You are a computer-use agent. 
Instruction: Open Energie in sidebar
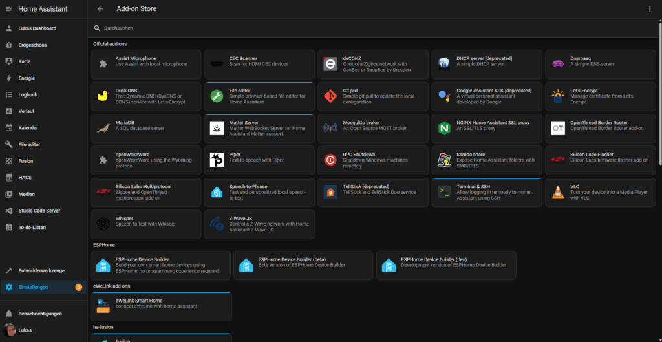pos(44,78)
